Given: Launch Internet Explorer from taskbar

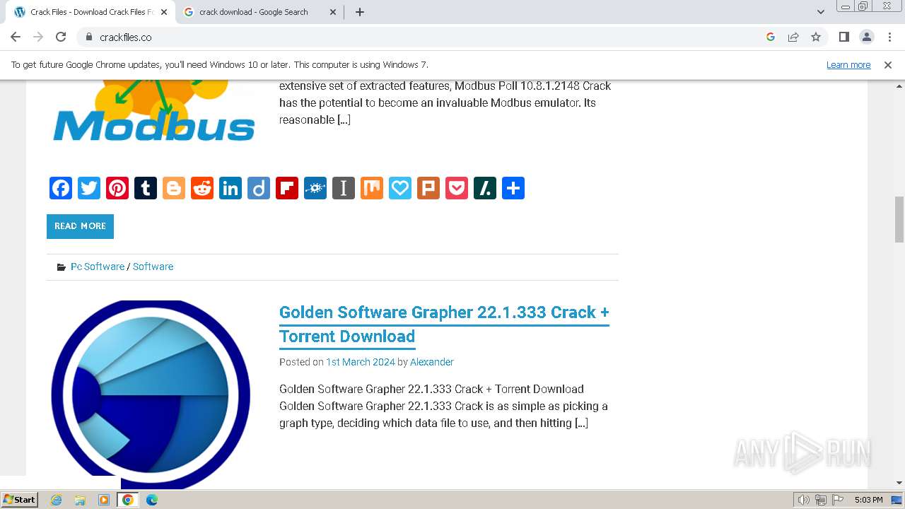Looking at the screenshot, I should coord(57,500).
